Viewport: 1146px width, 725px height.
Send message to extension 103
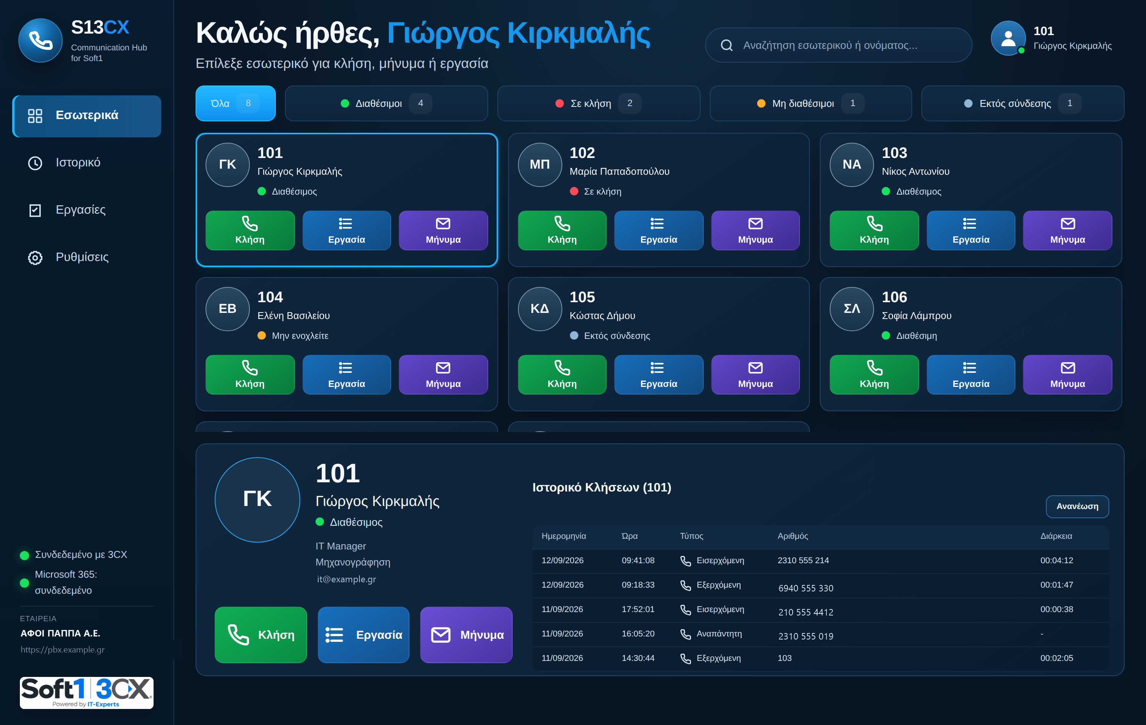(x=1067, y=230)
